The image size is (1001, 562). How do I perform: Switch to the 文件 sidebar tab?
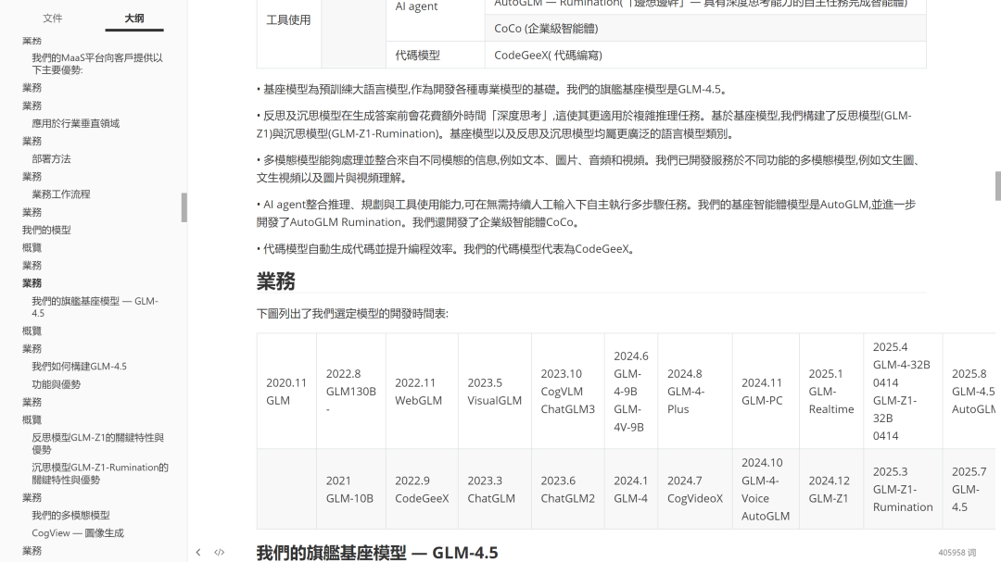pyautogui.click(x=52, y=19)
